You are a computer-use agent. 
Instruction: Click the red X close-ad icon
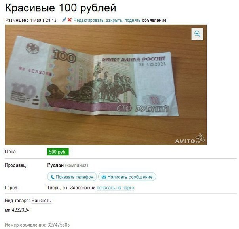click(x=70, y=20)
